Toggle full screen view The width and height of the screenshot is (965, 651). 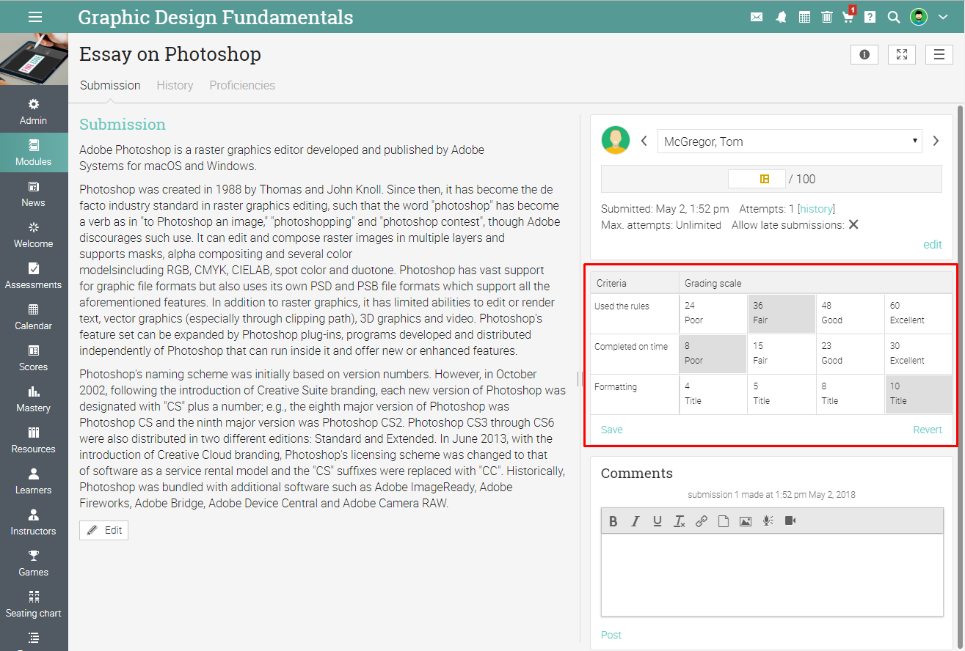coord(902,54)
